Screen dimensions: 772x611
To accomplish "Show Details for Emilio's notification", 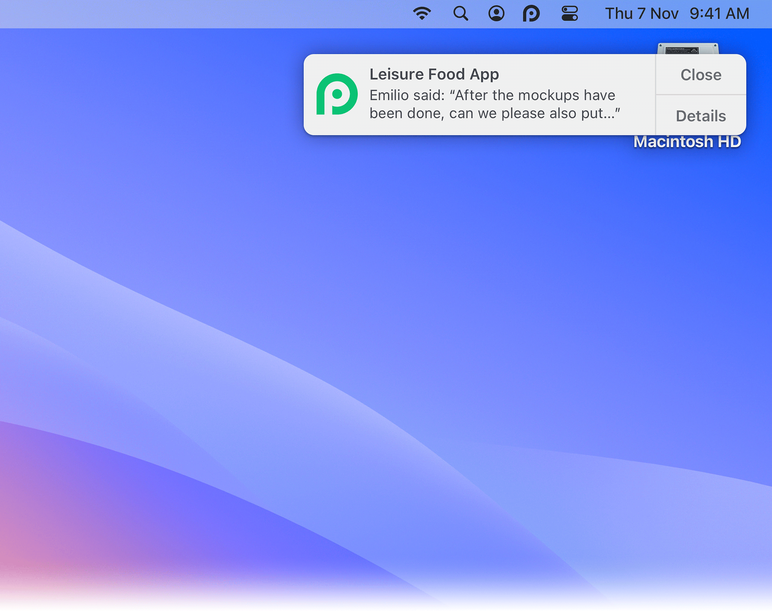I will pyautogui.click(x=700, y=116).
